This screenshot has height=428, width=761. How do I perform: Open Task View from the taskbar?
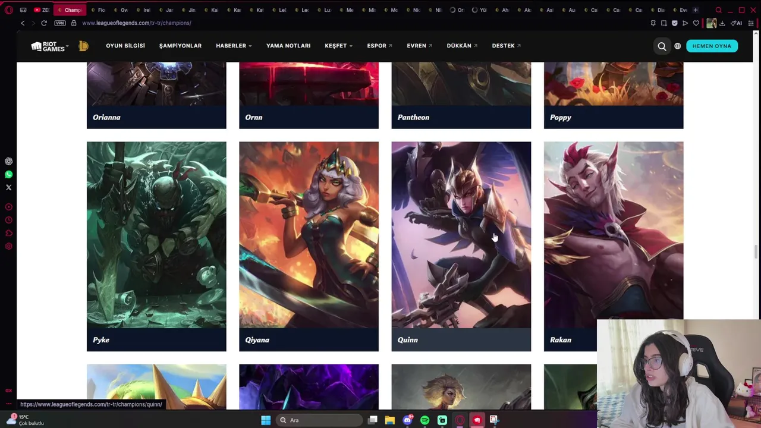pos(373,420)
